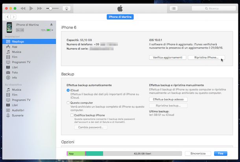Open Info in the sidebar

29,78
